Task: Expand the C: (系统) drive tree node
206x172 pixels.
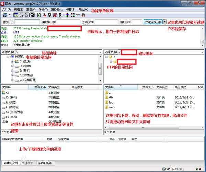Action: point(12,62)
